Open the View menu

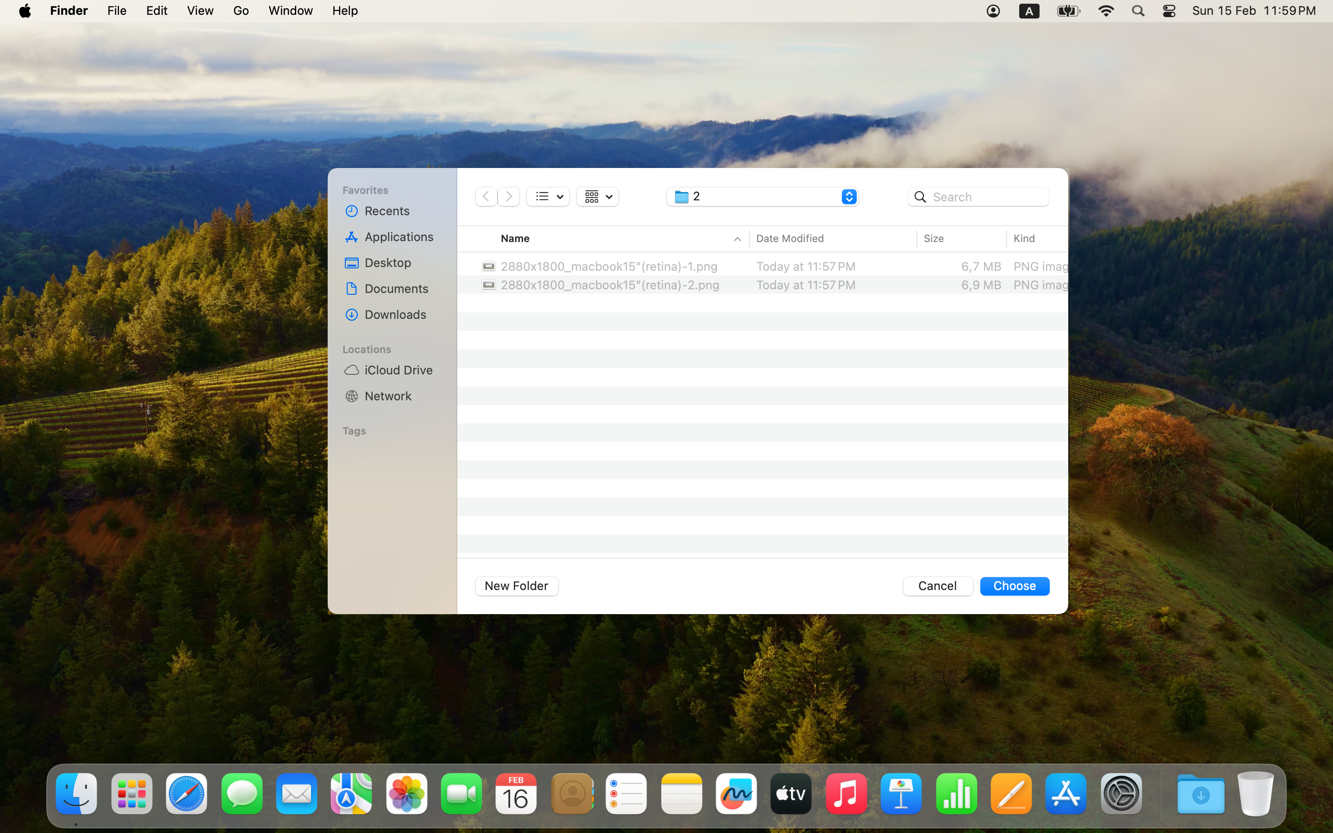[200, 11]
